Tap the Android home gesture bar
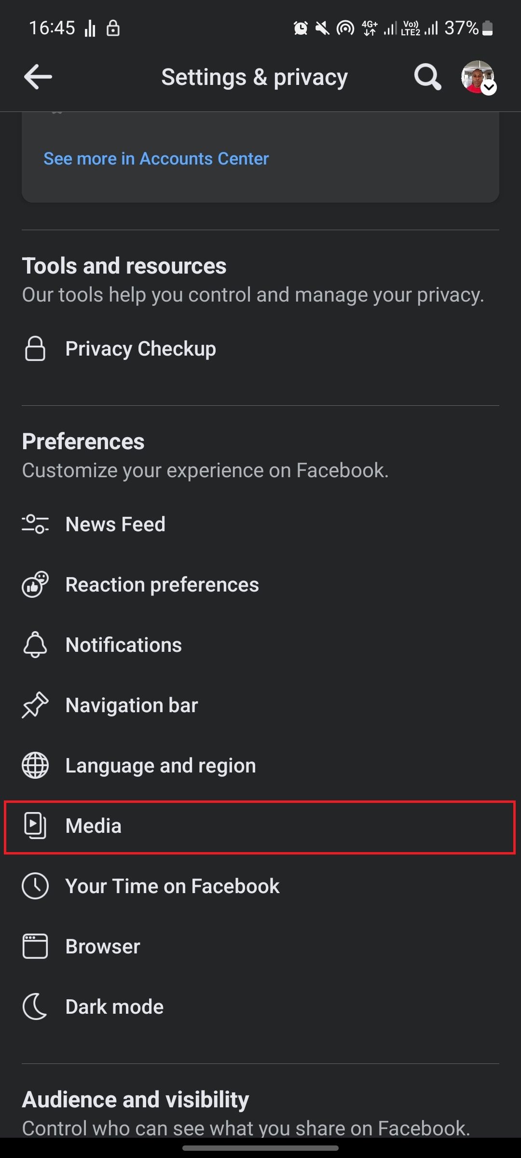 tap(260, 1148)
